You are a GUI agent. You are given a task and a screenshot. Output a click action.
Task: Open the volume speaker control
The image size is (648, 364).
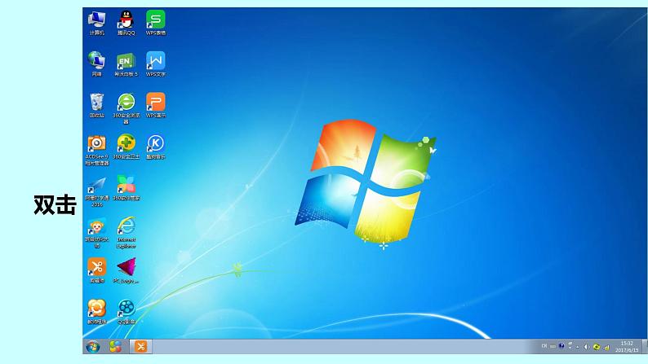coord(586,347)
